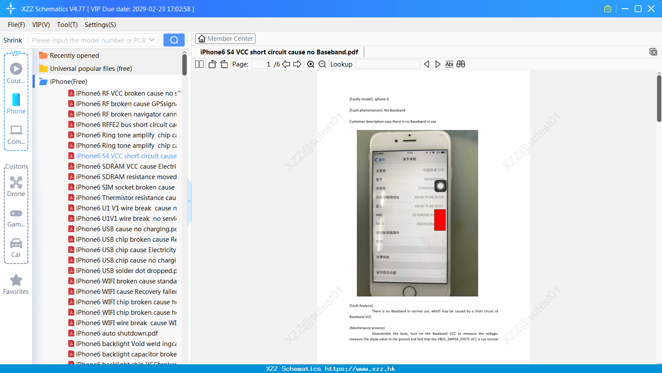662x373 pixels.
Task: Open the two-page view icon
Action: (x=199, y=64)
